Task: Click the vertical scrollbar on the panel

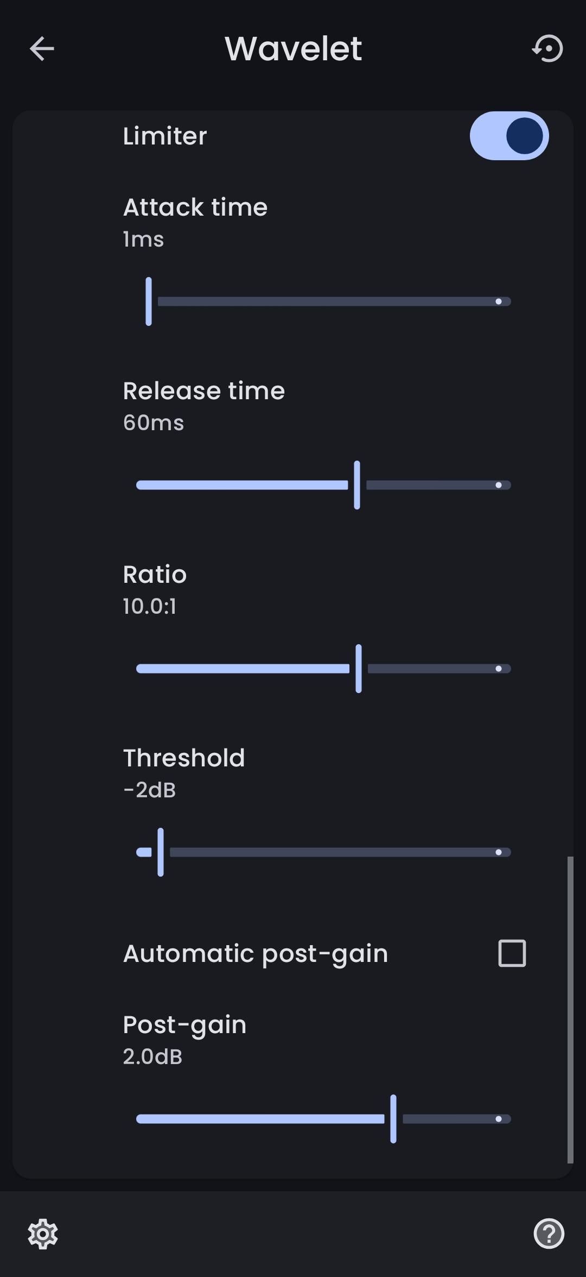Action: click(570, 1010)
